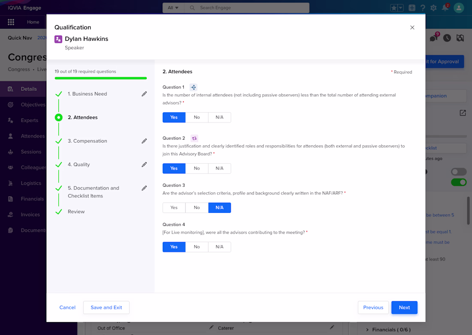The height and width of the screenshot is (335, 472).
Task: Select Yes for Question 1
Action: point(174,117)
